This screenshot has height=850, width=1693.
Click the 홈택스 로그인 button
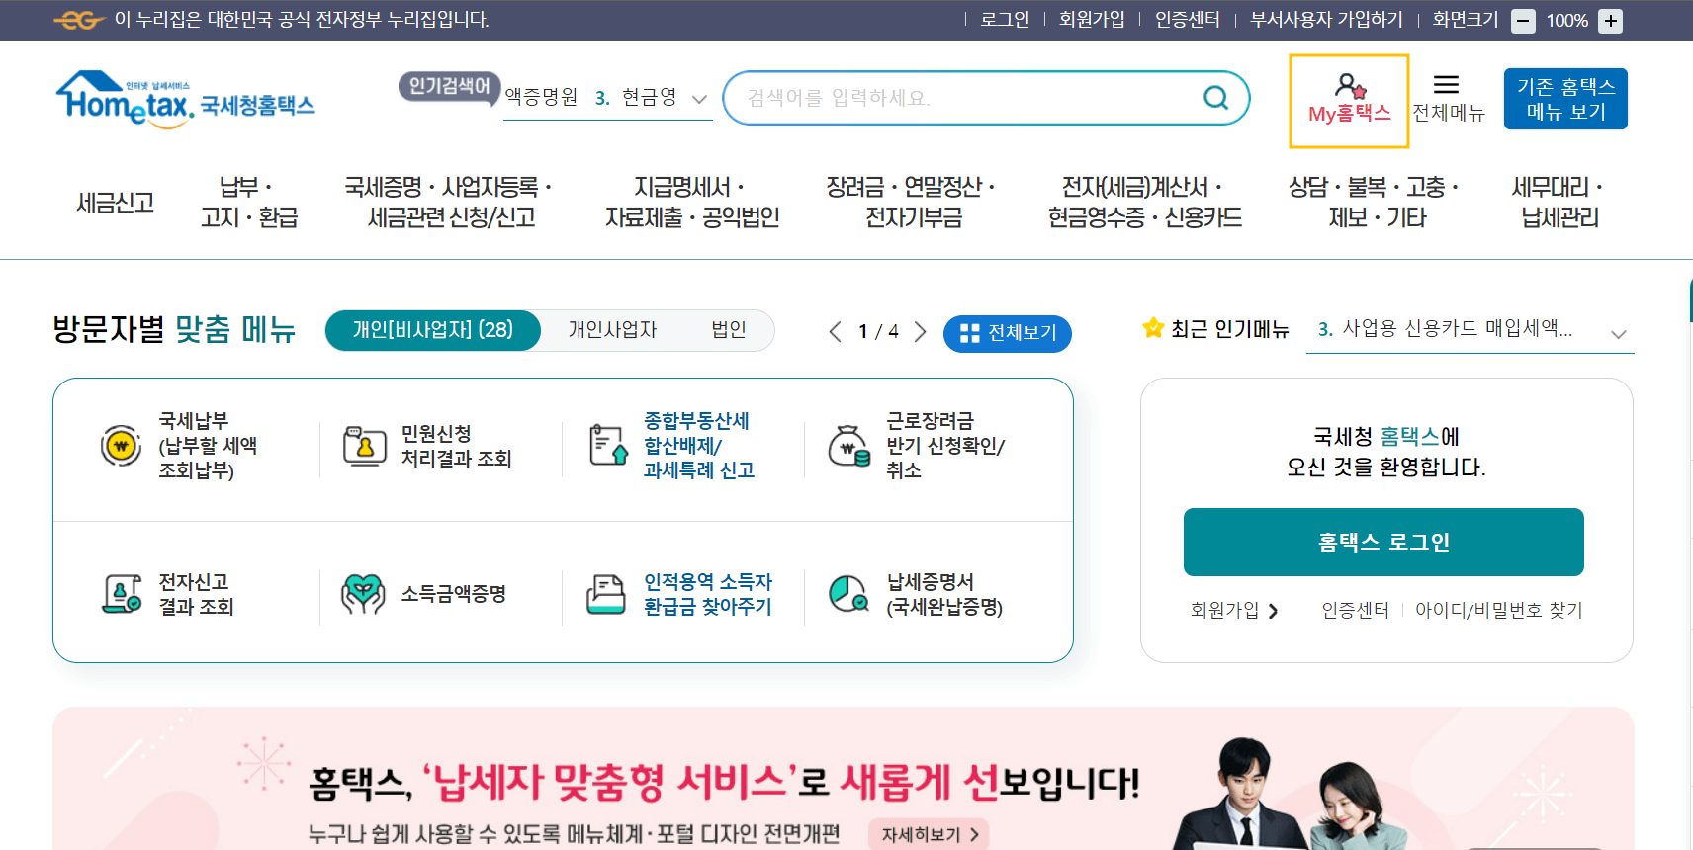tap(1383, 542)
